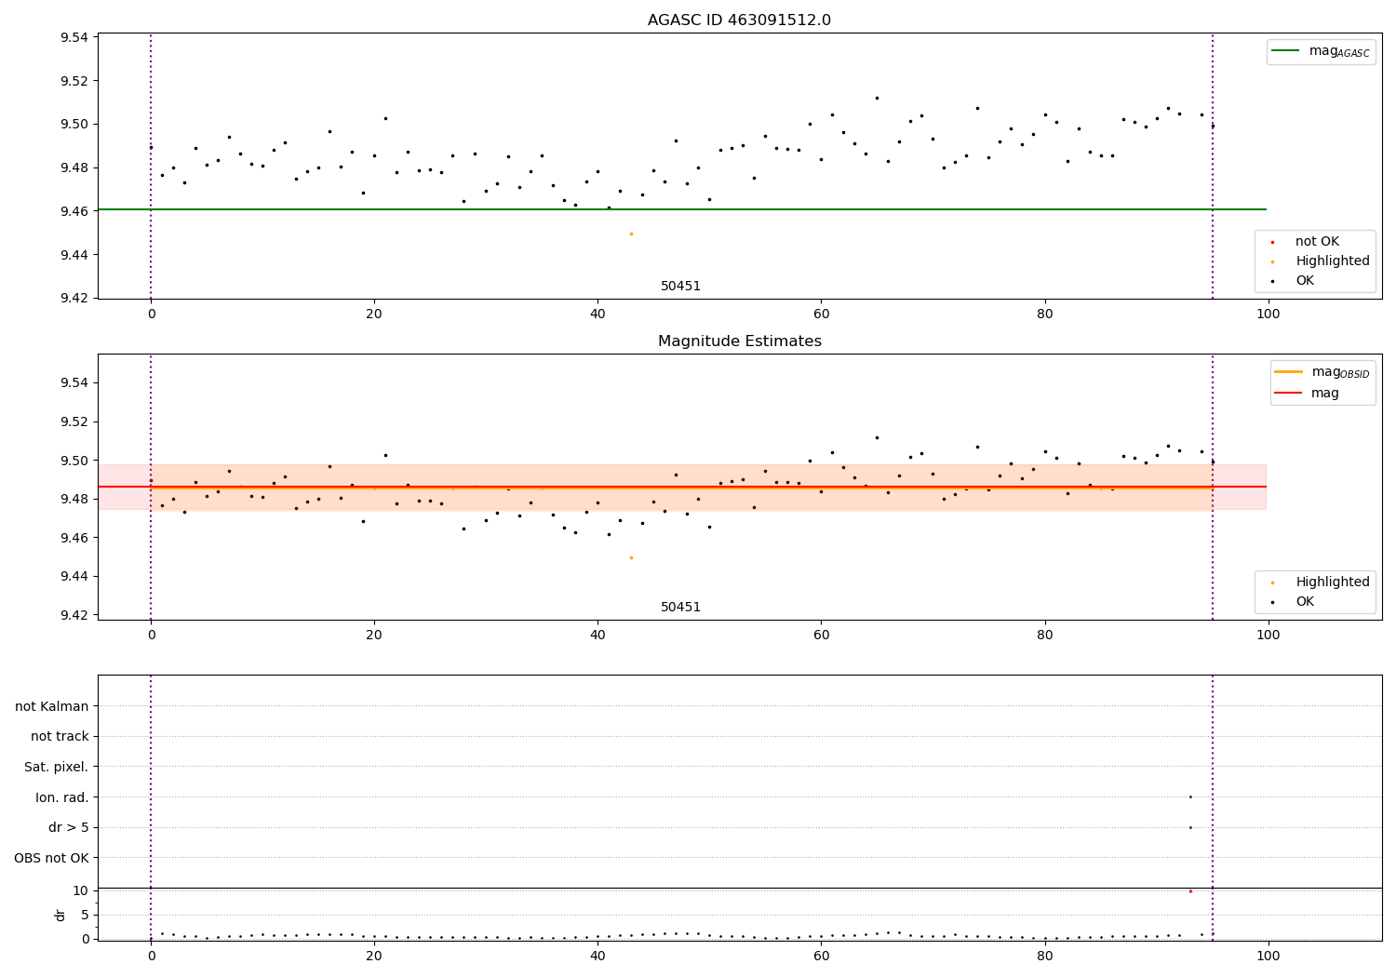Click the "10" tick on the dr axis

pyautogui.click(x=80, y=890)
